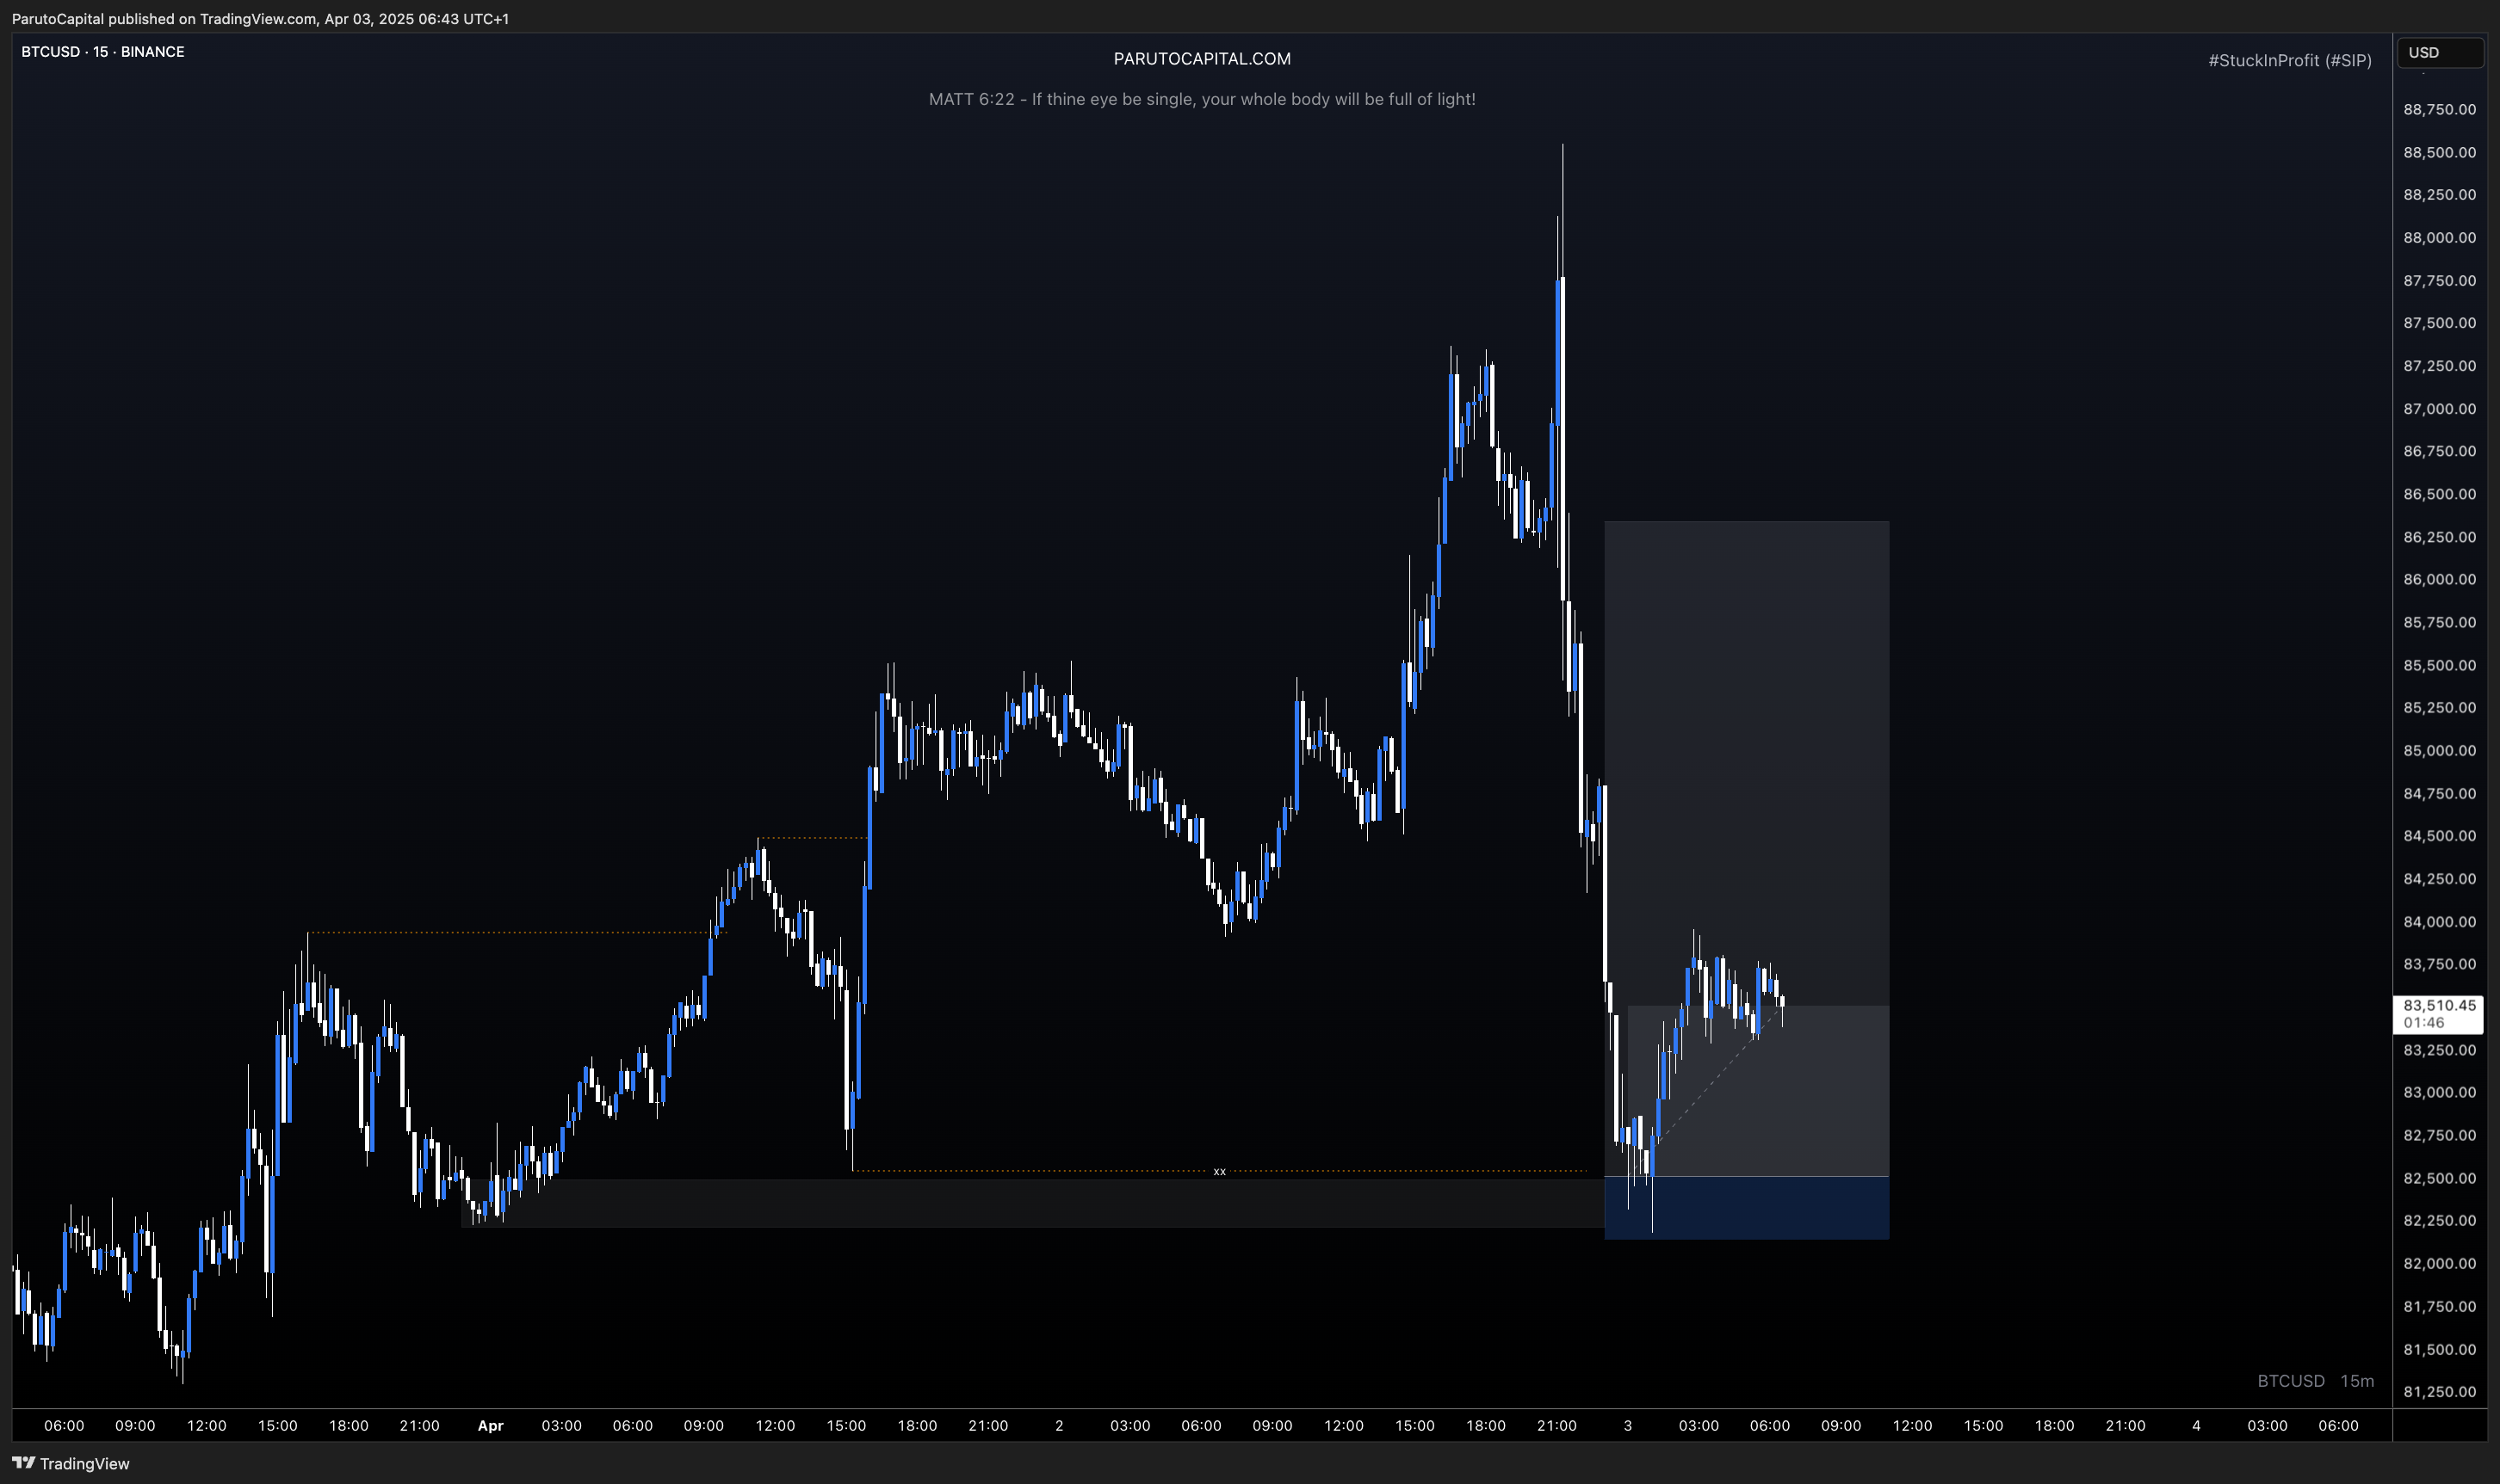Screen dimensions: 2500x1484
Task: Click the 86,500.00 price axis label
Action: click(2439, 493)
